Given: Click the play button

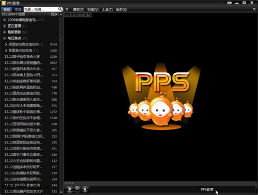Looking at the screenshot, I should click(x=70, y=189).
